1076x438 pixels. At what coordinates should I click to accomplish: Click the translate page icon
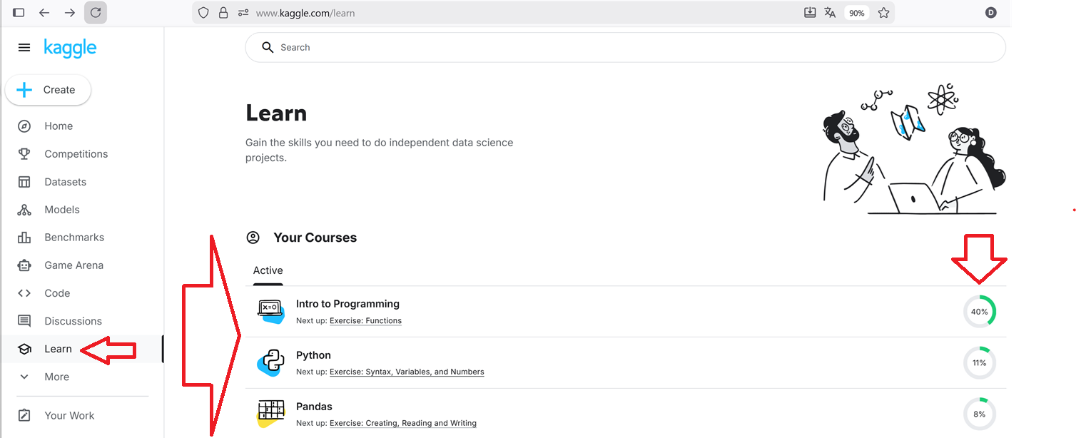830,13
